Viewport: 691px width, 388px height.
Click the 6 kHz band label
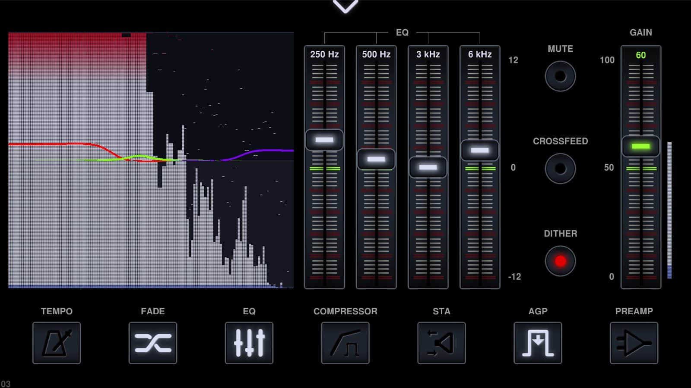point(480,54)
